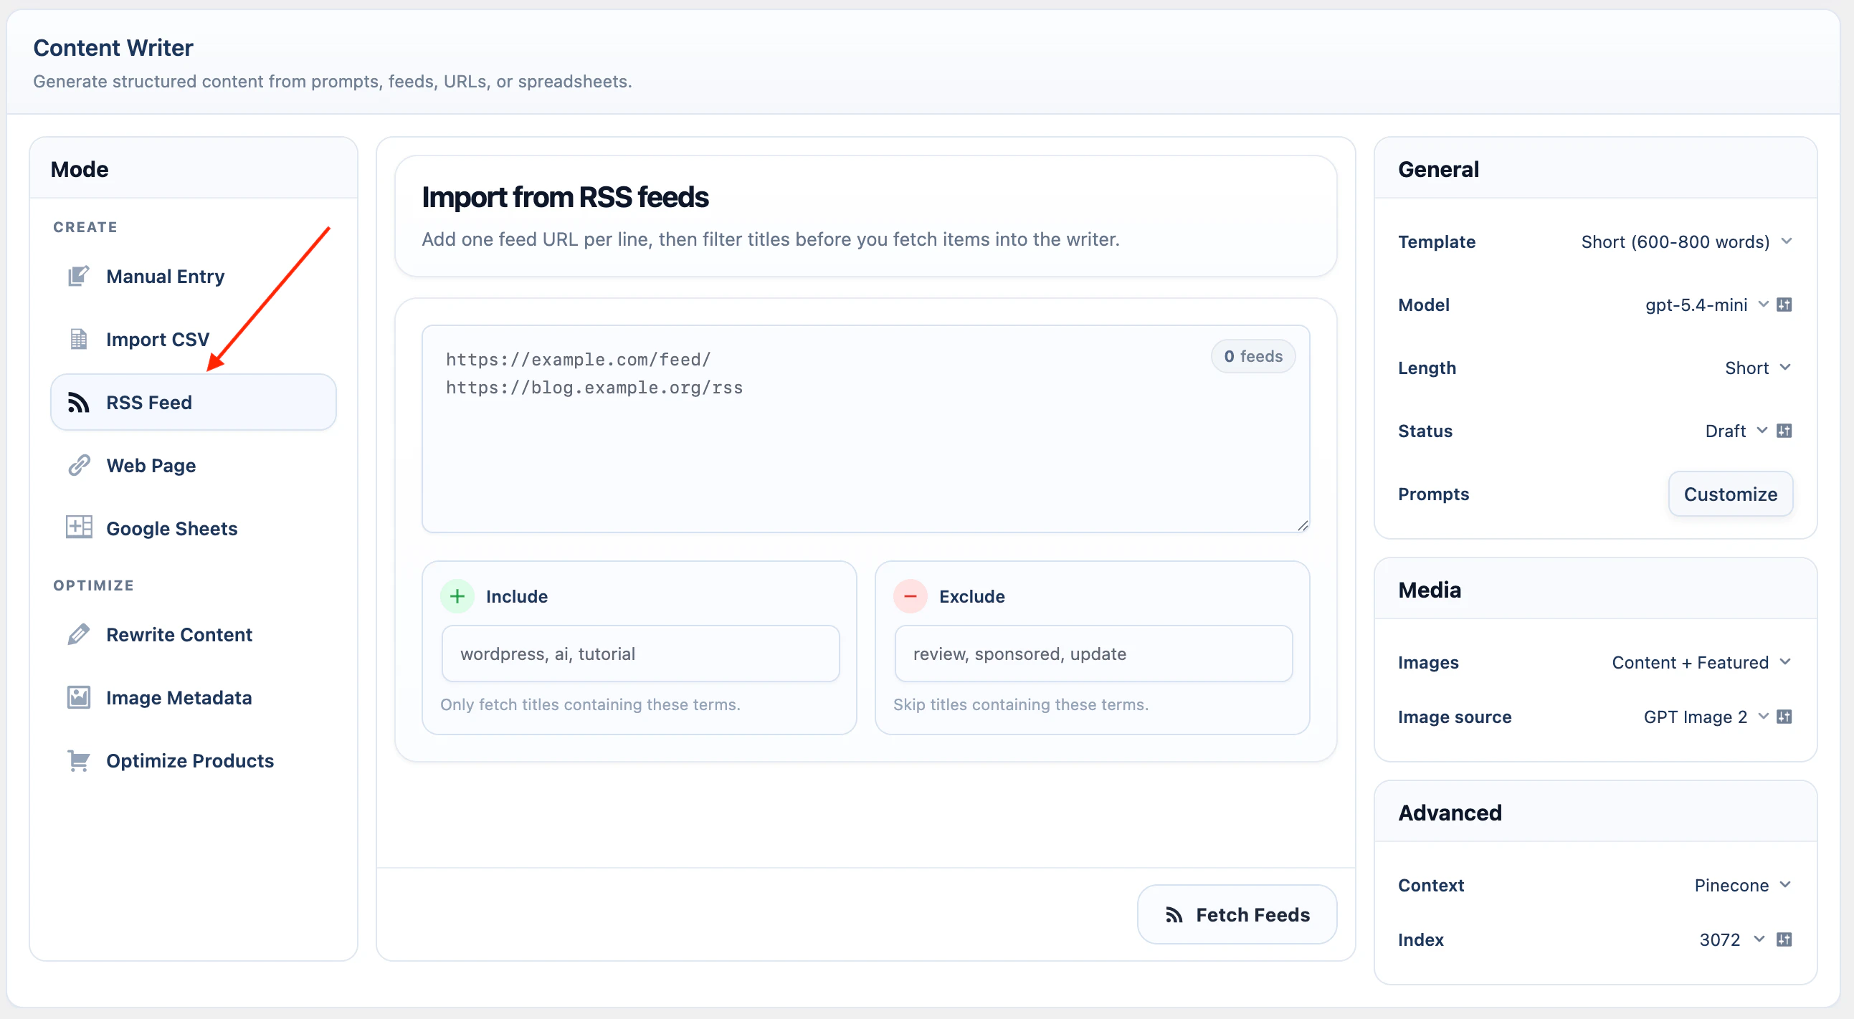Click the Image Metadata picture icon
This screenshot has width=1854, height=1019.
pyautogui.click(x=78, y=697)
